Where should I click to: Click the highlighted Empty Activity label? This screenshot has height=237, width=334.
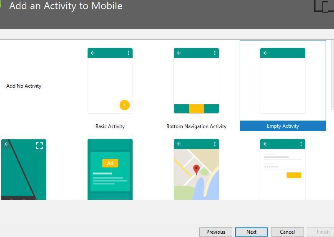click(283, 126)
